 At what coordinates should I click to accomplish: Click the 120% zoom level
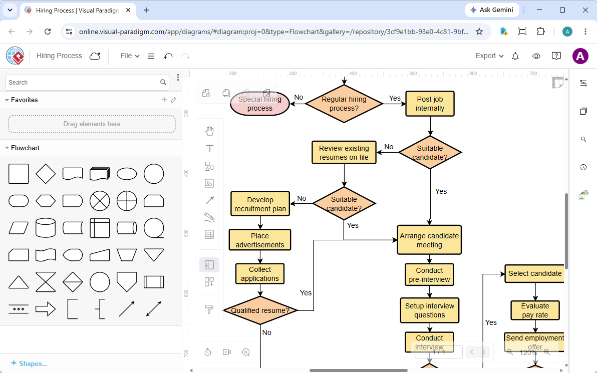528,352
